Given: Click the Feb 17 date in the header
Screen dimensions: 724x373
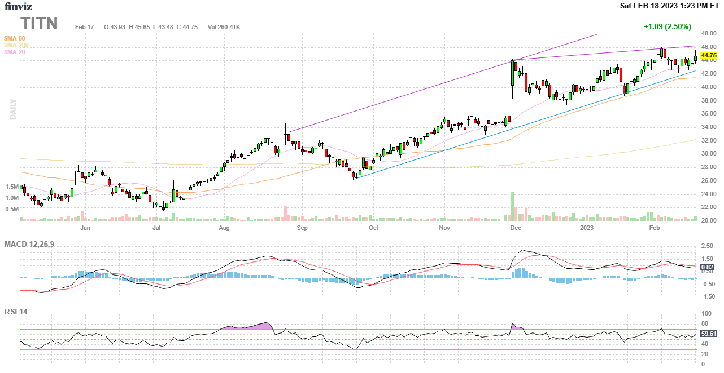Looking at the screenshot, I should (x=84, y=27).
